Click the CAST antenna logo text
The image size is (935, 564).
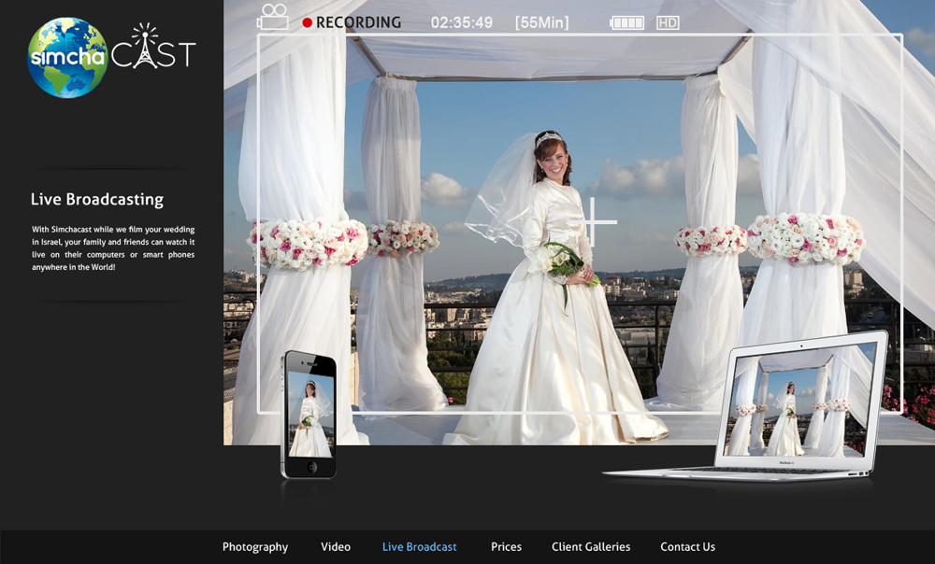point(153,48)
